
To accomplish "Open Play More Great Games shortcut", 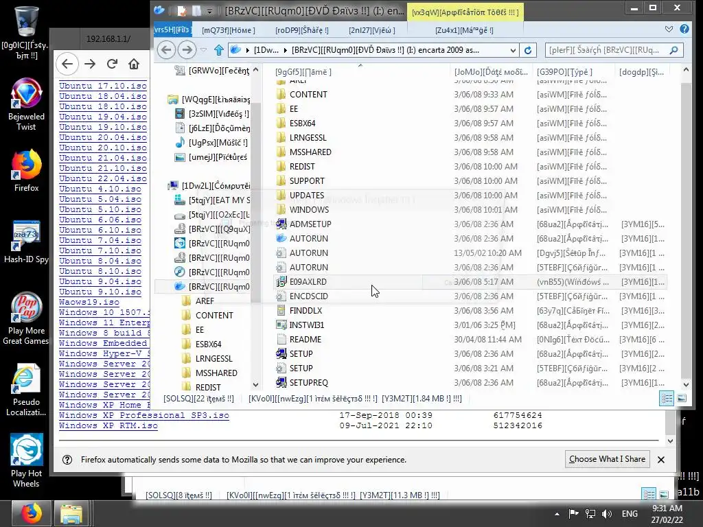I will pyautogui.click(x=26, y=318).
